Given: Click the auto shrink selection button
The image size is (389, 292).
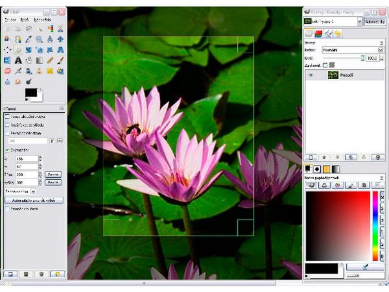Looking at the screenshot, I should click(34, 200).
